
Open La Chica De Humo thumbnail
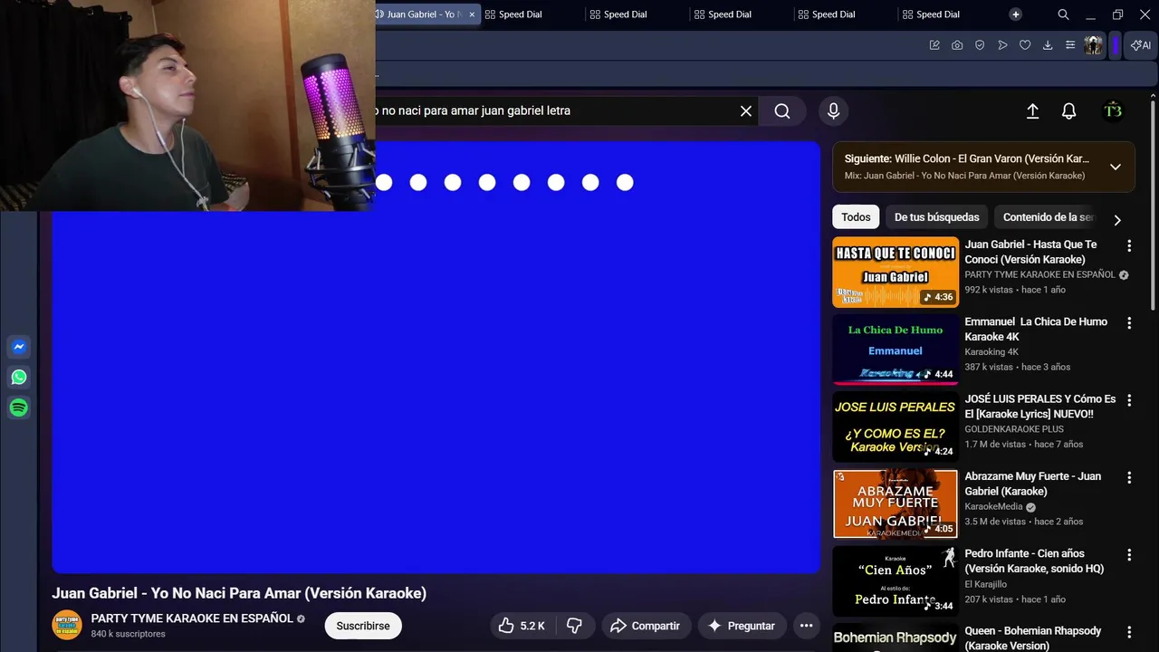[x=895, y=350]
